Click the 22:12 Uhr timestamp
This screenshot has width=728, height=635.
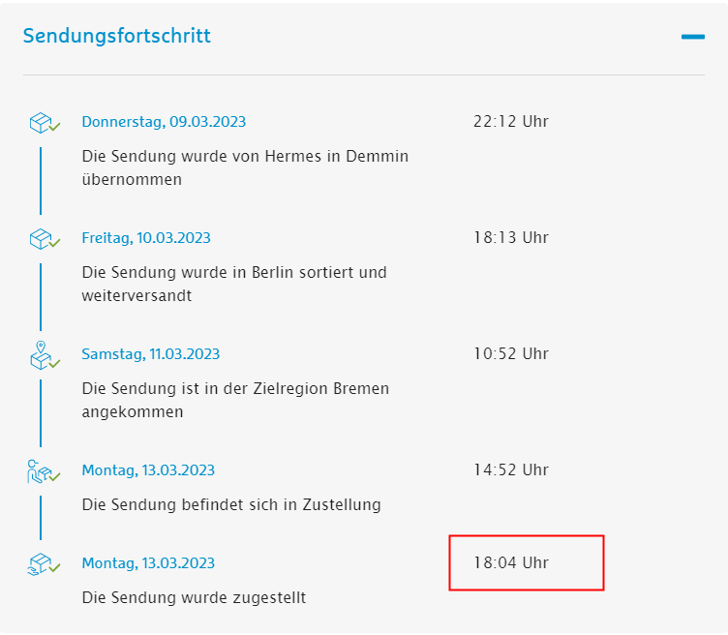(x=511, y=122)
